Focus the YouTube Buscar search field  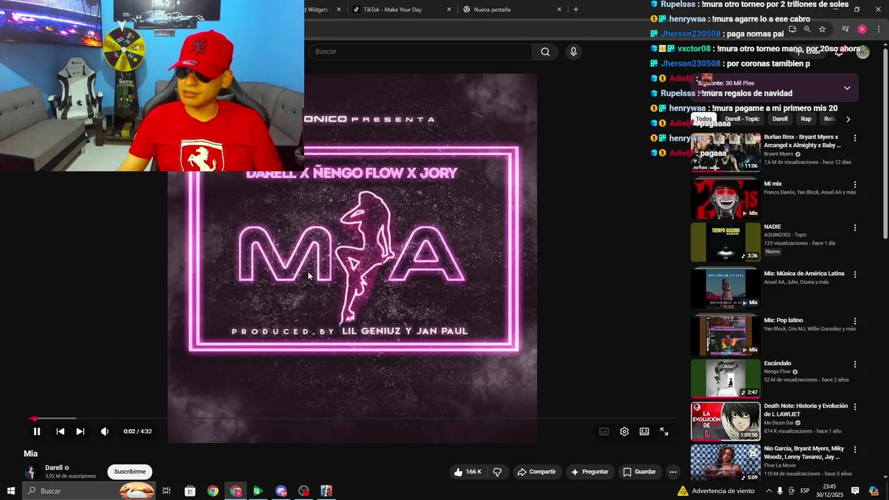click(420, 51)
